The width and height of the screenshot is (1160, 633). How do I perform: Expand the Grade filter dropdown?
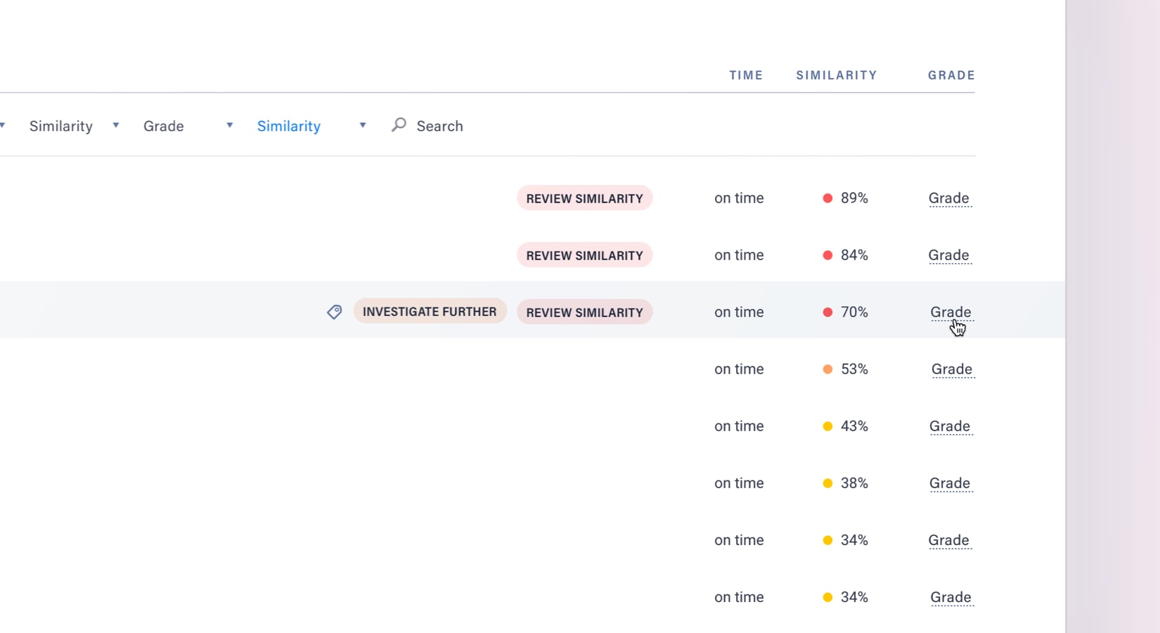coord(188,126)
